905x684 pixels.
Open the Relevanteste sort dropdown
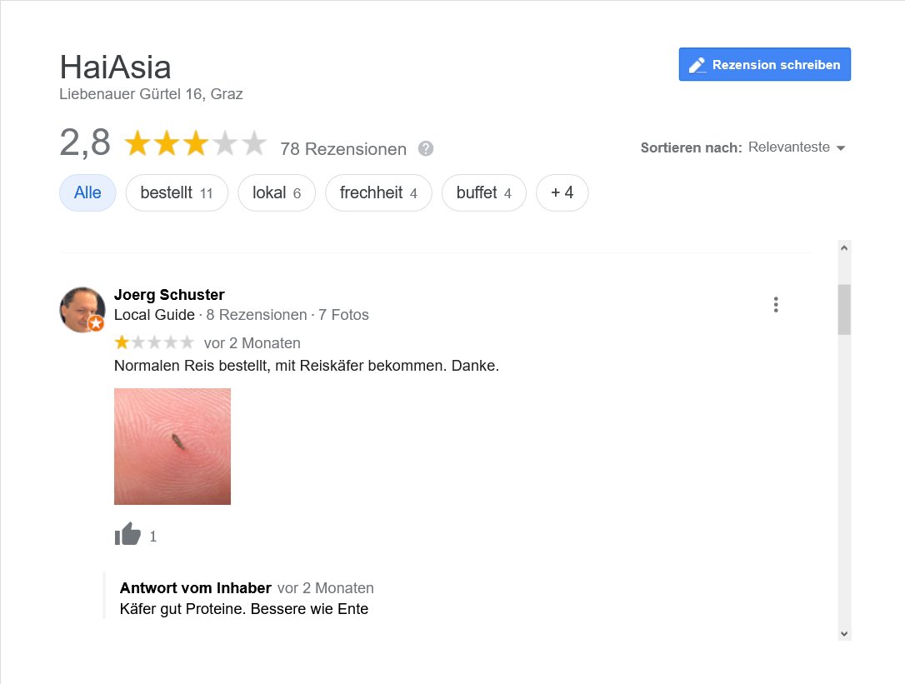[x=797, y=147]
